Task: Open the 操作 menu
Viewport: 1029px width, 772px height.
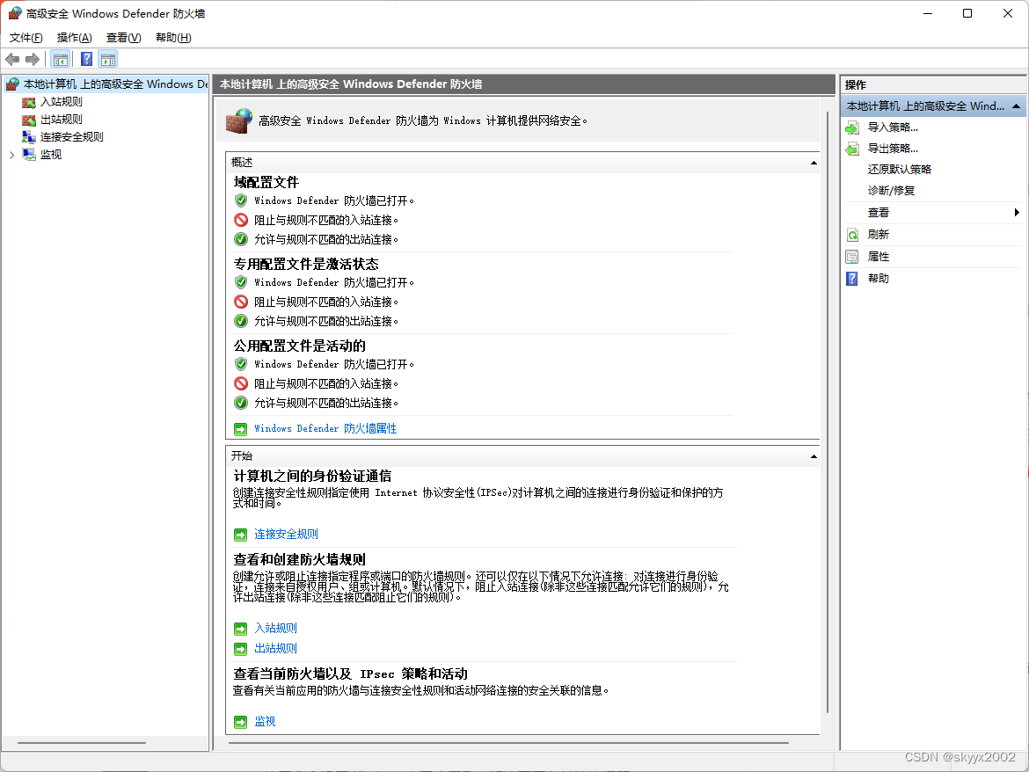Action: tap(74, 37)
